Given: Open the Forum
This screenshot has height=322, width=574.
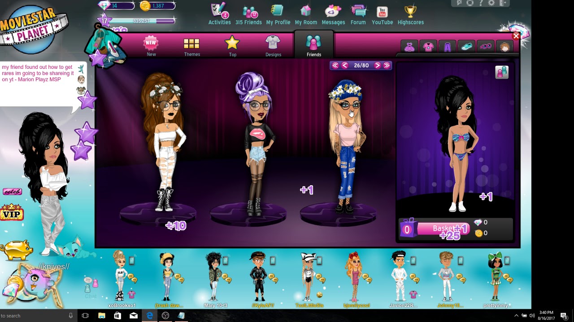Looking at the screenshot, I should point(358,14).
